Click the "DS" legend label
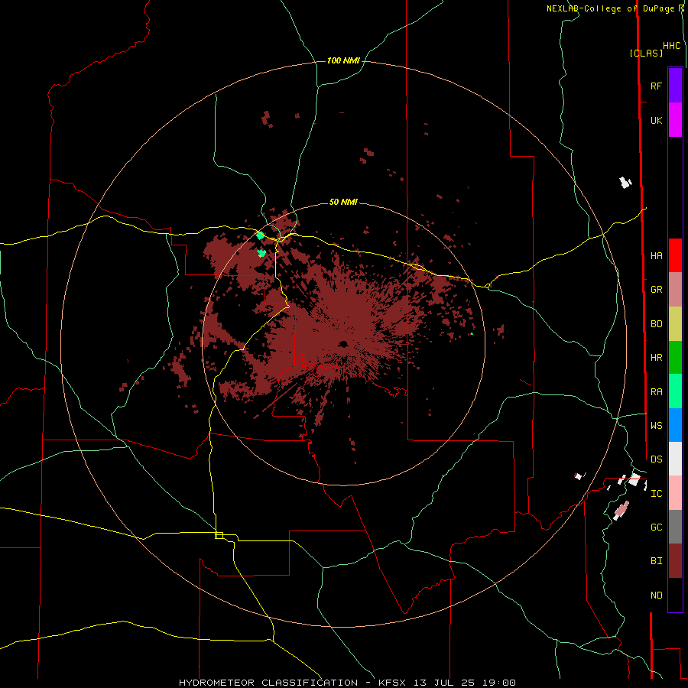This screenshot has width=688, height=688. (656, 459)
